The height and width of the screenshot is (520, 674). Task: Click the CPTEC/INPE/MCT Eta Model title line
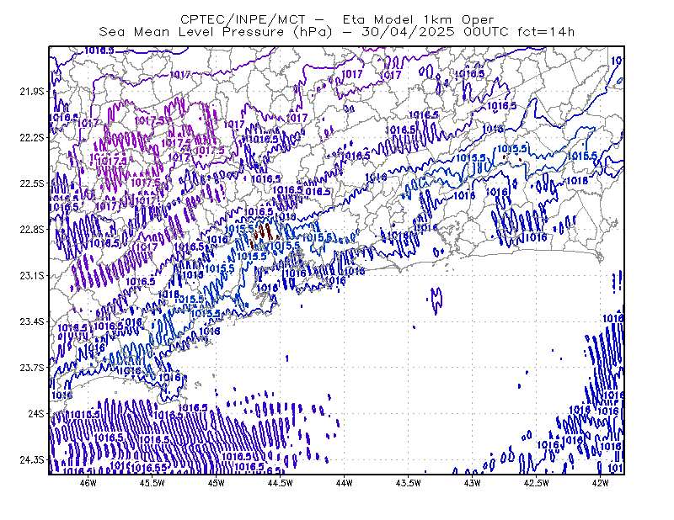337,19
